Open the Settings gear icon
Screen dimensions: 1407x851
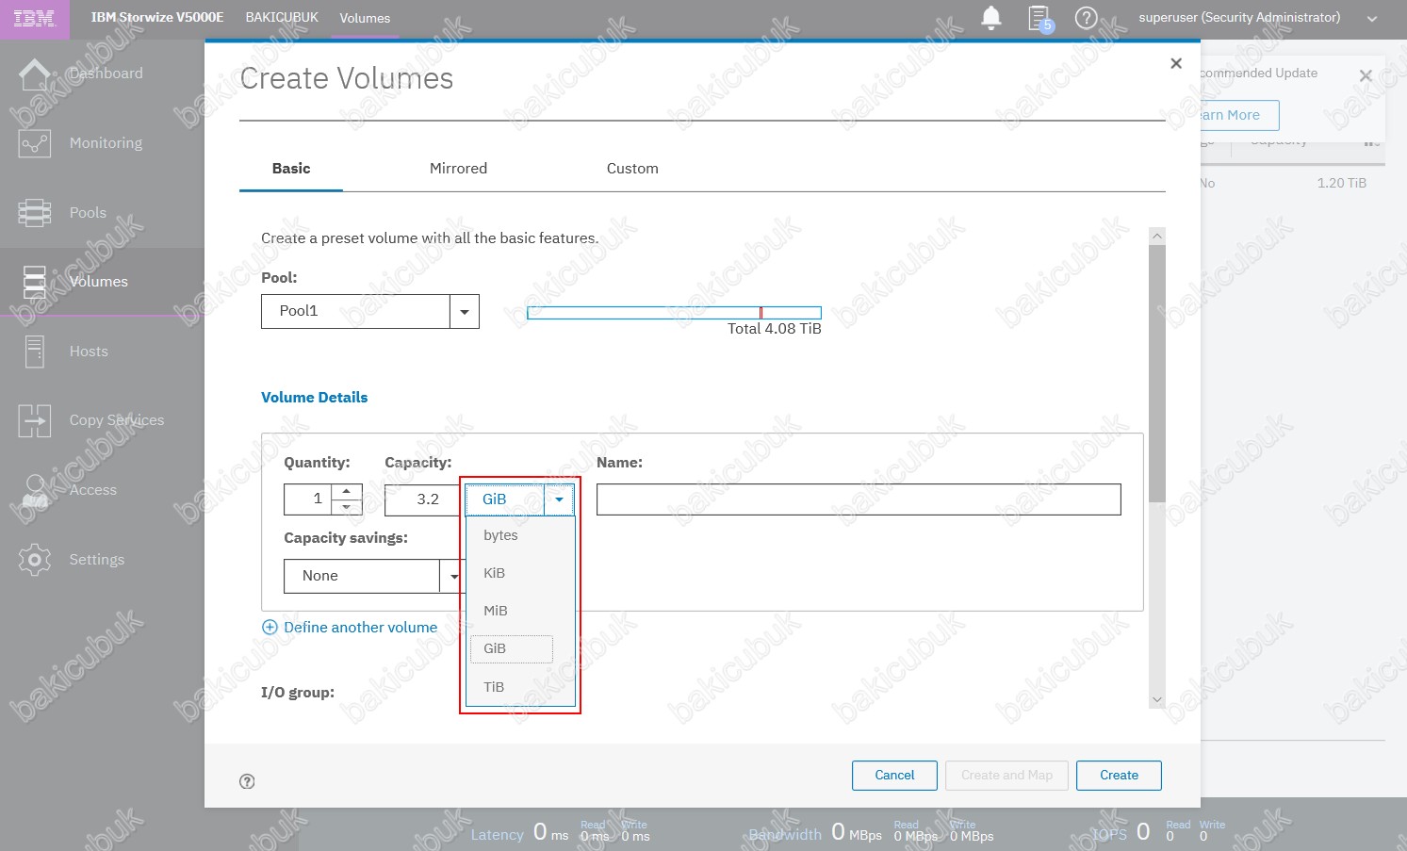click(x=34, y=560)
